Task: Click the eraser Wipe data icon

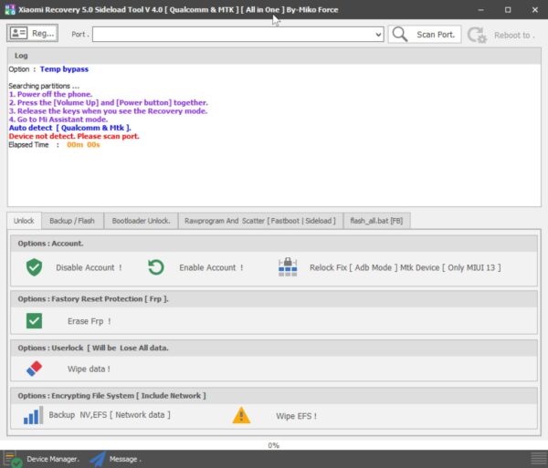Action: coord(34,369)
